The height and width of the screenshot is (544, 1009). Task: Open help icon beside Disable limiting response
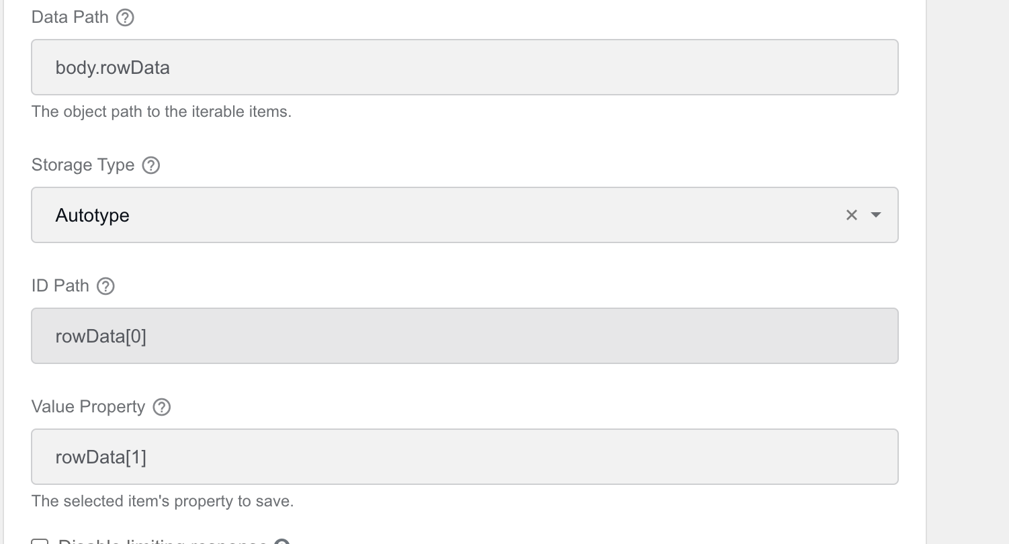tap(282, 541)
